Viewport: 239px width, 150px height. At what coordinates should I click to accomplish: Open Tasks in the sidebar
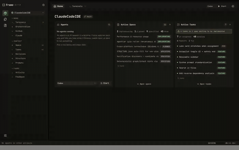(x=28, y=50)
